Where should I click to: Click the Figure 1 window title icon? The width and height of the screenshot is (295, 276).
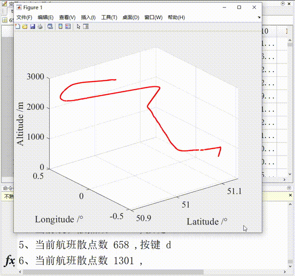(x=19, y=8)
